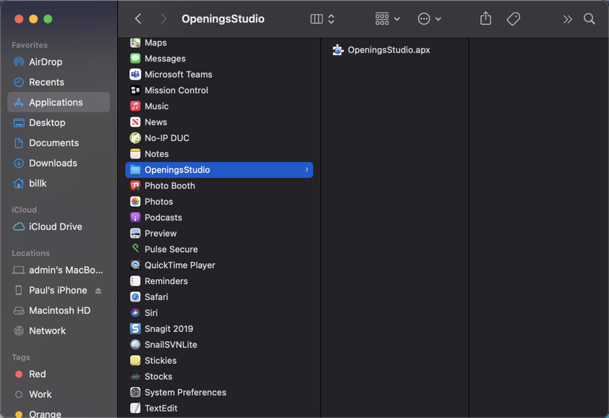Select SnailSVNLite in the list
The image size is (609, 418).
(x=219, y=345)
